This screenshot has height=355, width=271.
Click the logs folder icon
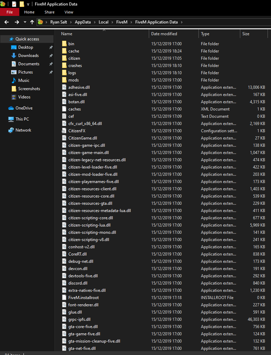[x=64, y=73]
